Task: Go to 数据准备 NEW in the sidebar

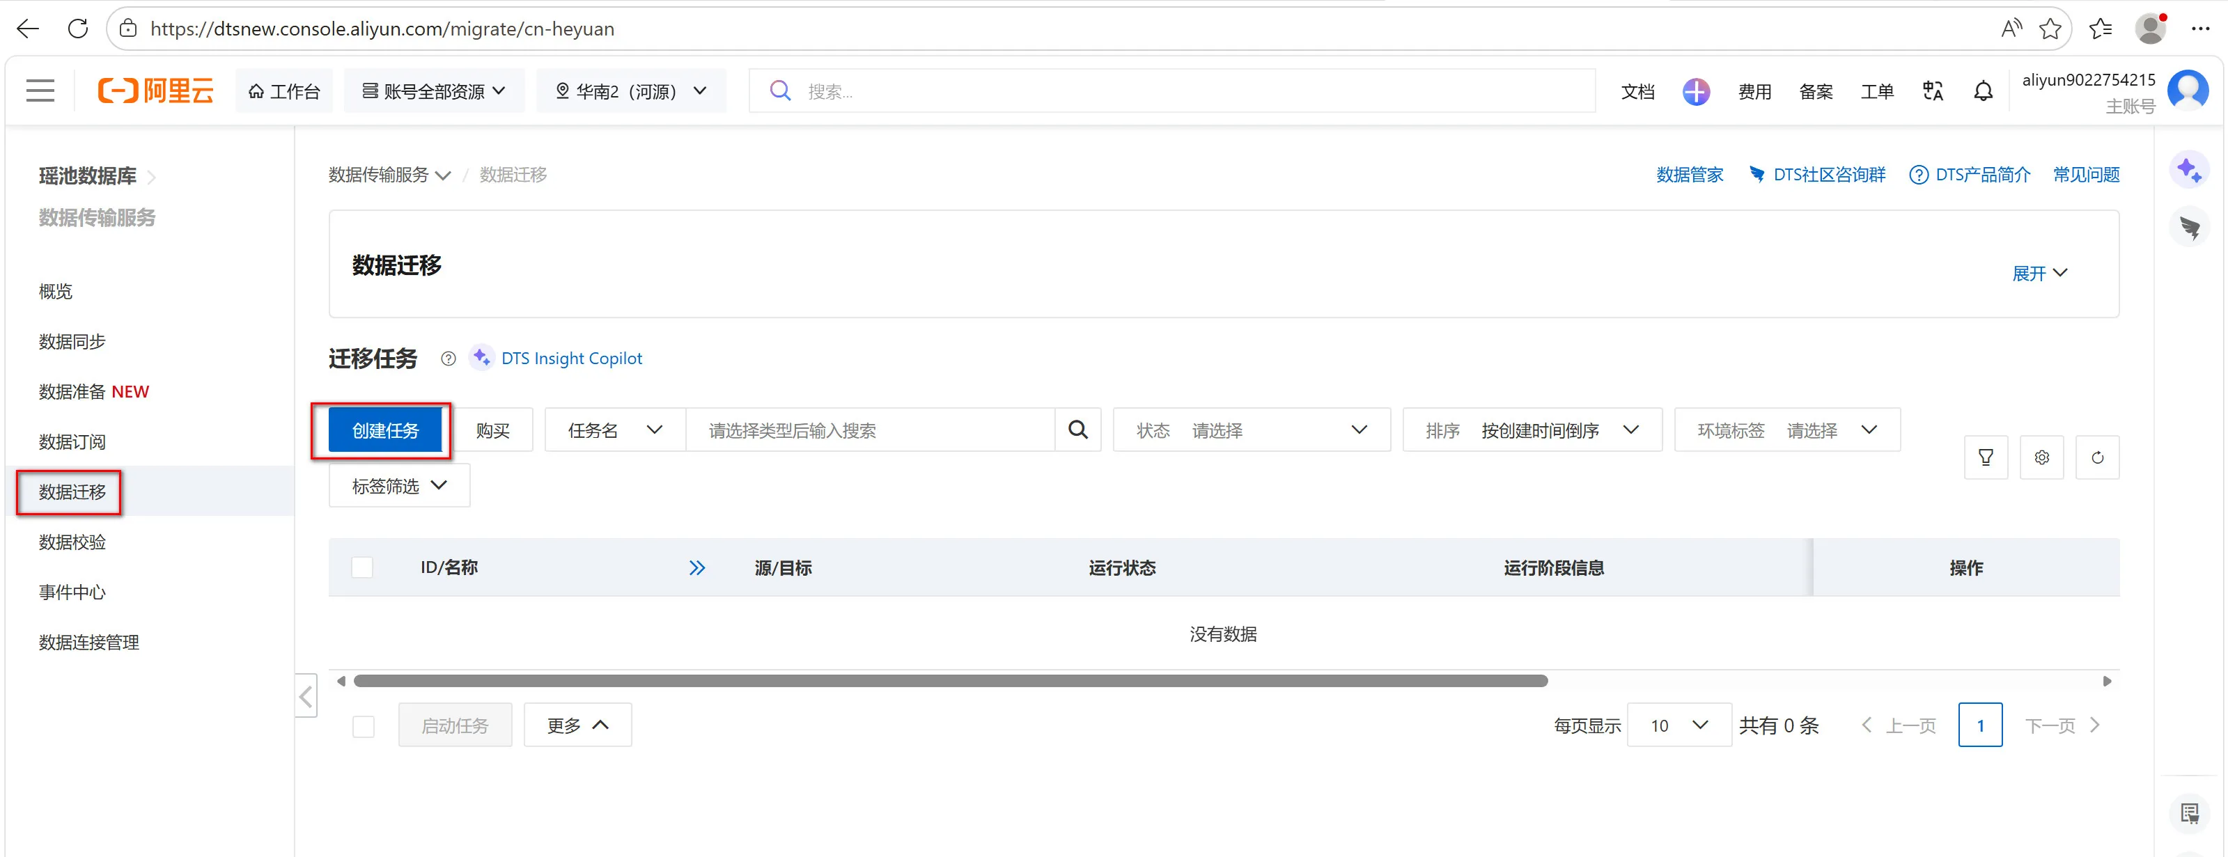Action: 93,392
